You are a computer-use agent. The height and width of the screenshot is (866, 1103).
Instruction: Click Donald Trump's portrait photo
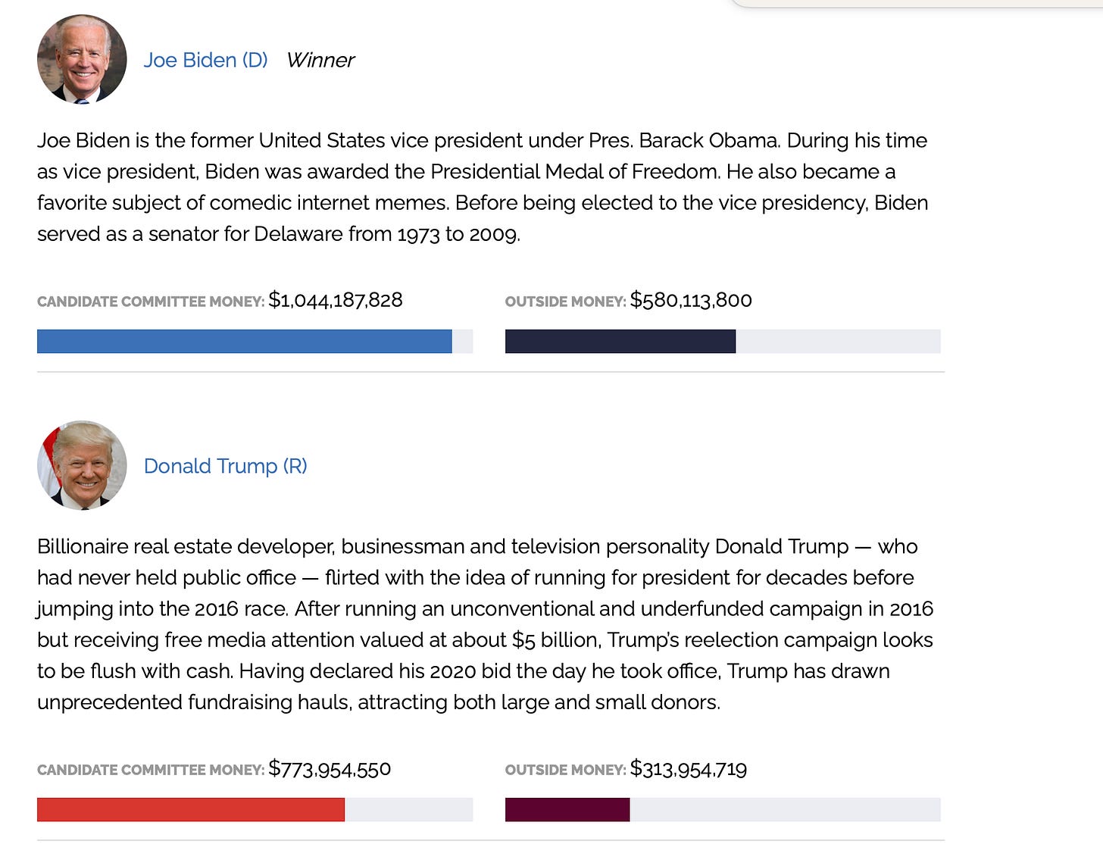pos(82,465)
